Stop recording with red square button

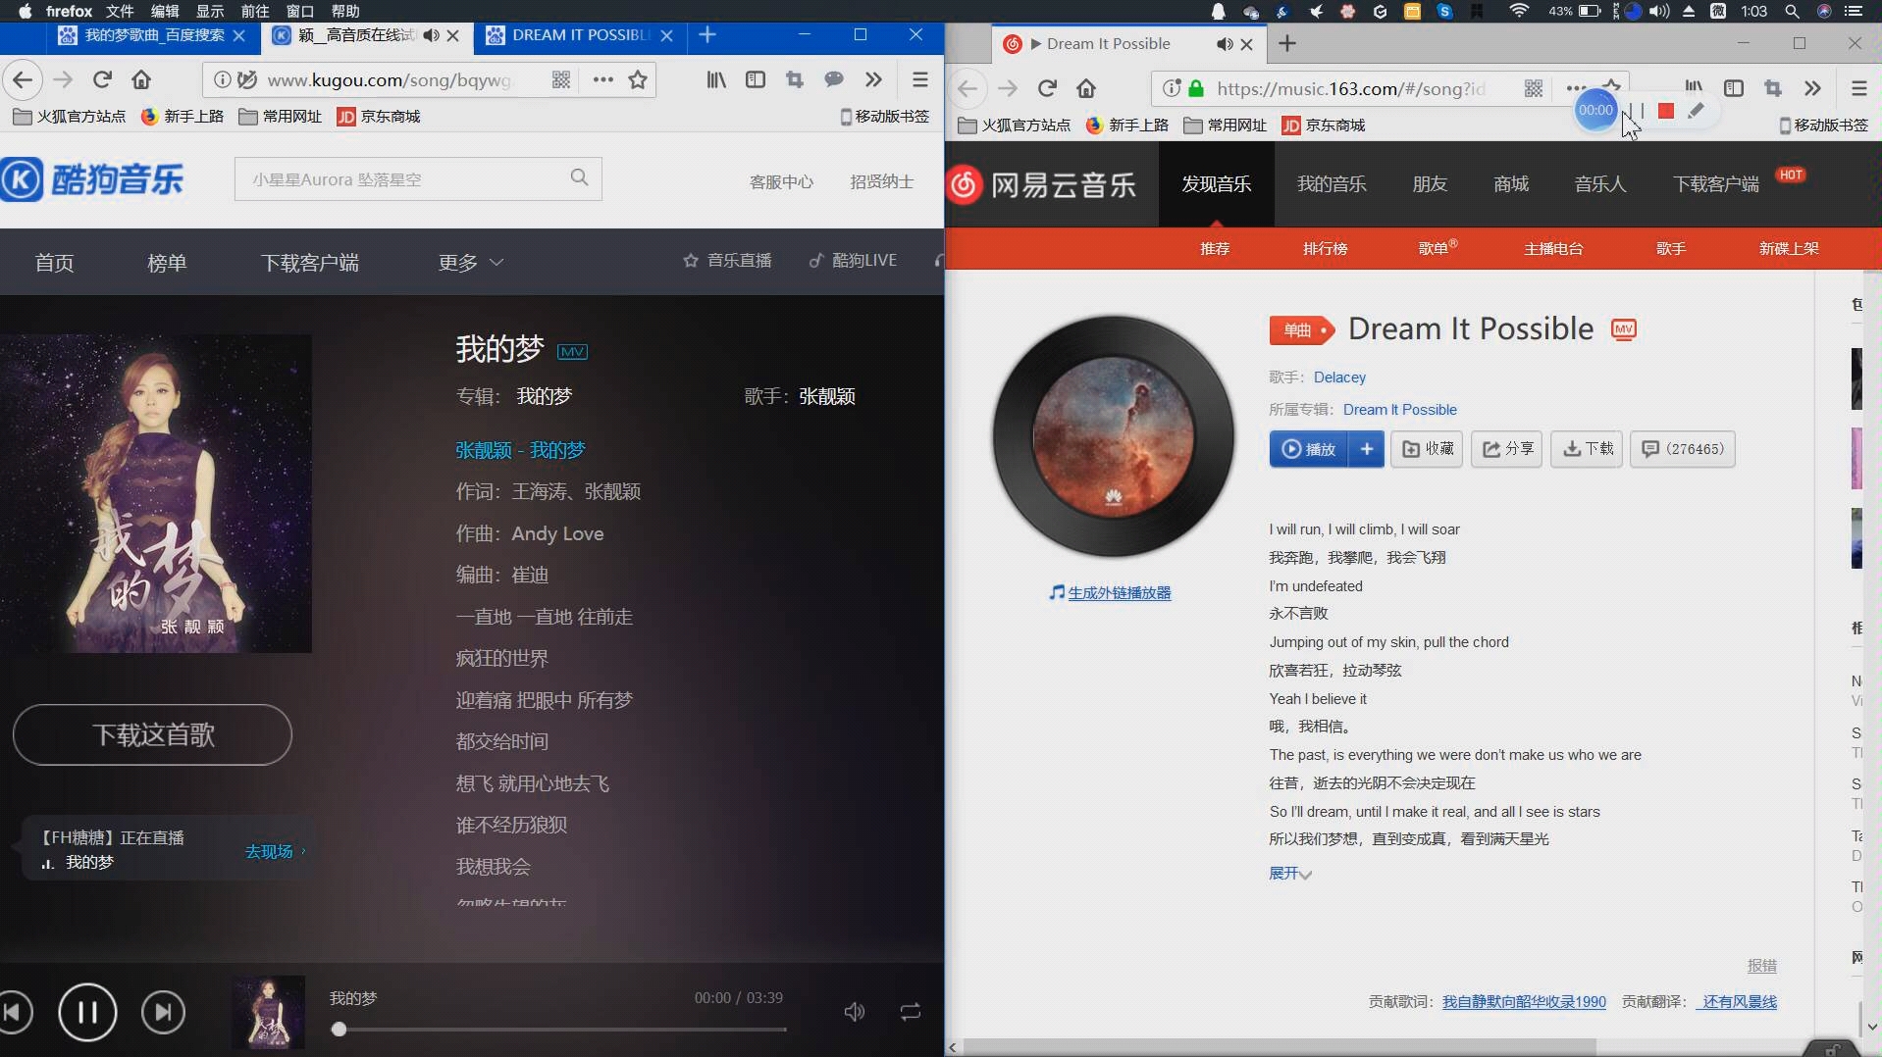pos(1665,111)
